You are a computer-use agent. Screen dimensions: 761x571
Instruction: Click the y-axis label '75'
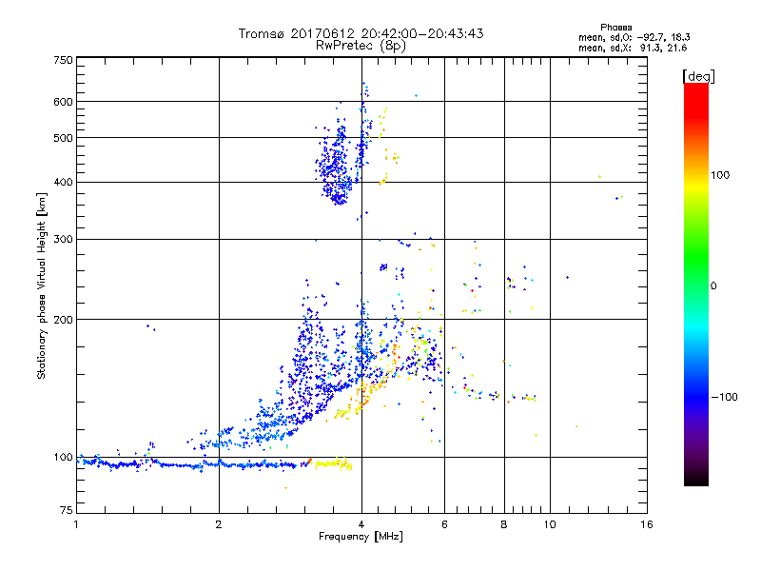67,510
